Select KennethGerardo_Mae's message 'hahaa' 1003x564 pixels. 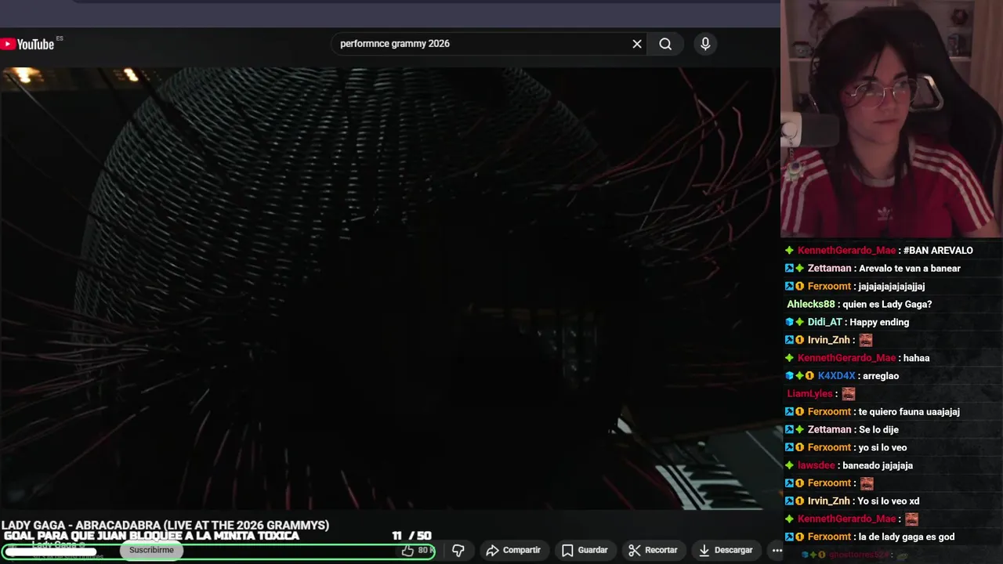tap(916, 358)
